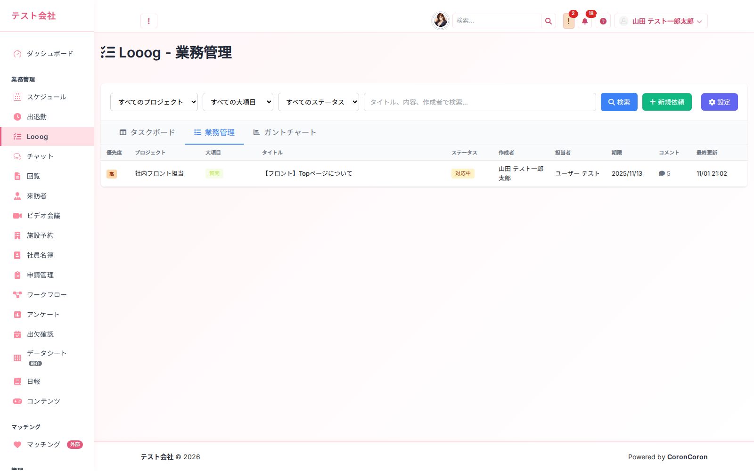Switch to the タスクボード tab
Screen dimensions: 754x471
[147, 133]
